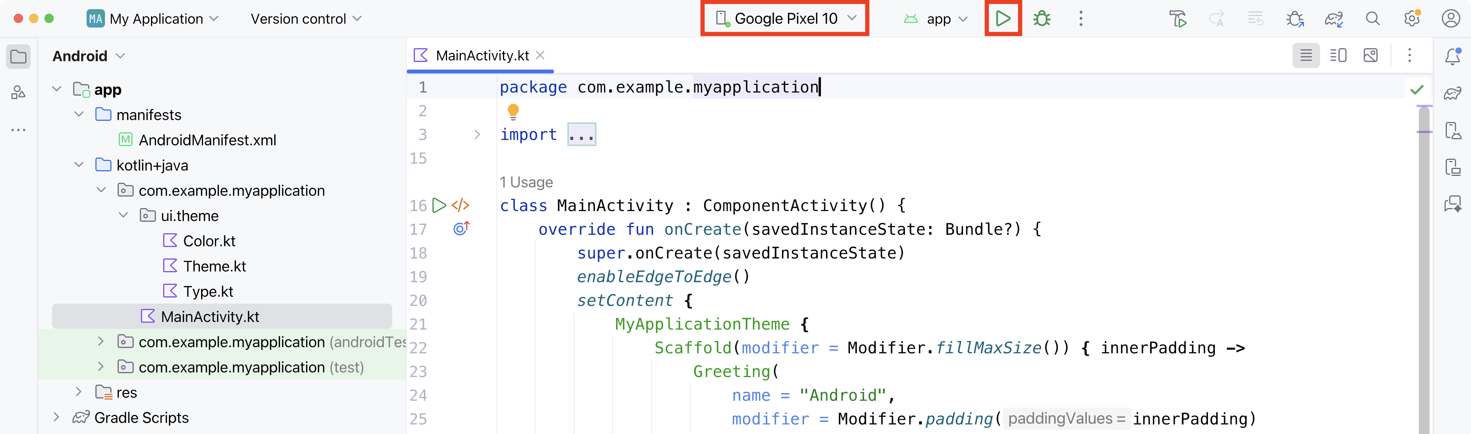The image size is (1471, 434).
Task: Open AndroidManifest.xml in project tree
Action: pos(207,140)
